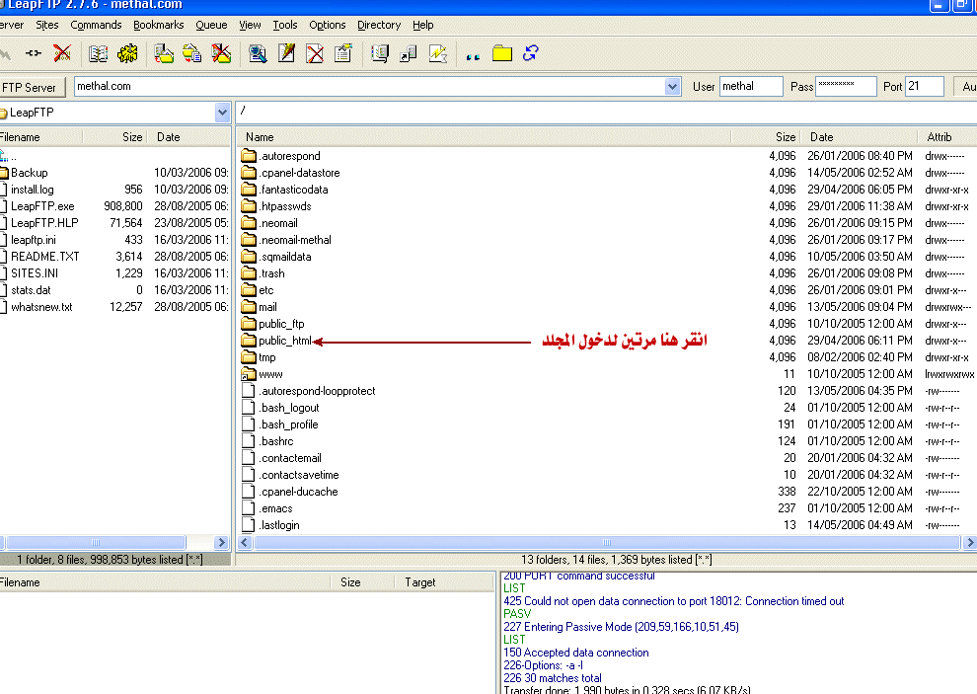Edit the selected file with notepad icon
Image resolution: width=977 pixels, height=694 pixels.
[x=286, y=54]
